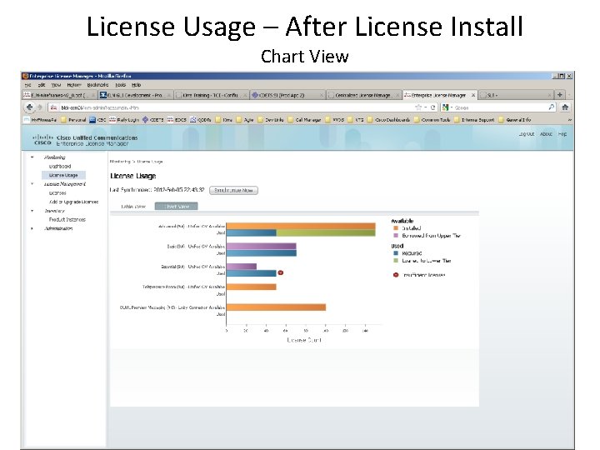Open the Agile bookmarks folder
This screenshot has height=450, width=600.
(245, 120)
